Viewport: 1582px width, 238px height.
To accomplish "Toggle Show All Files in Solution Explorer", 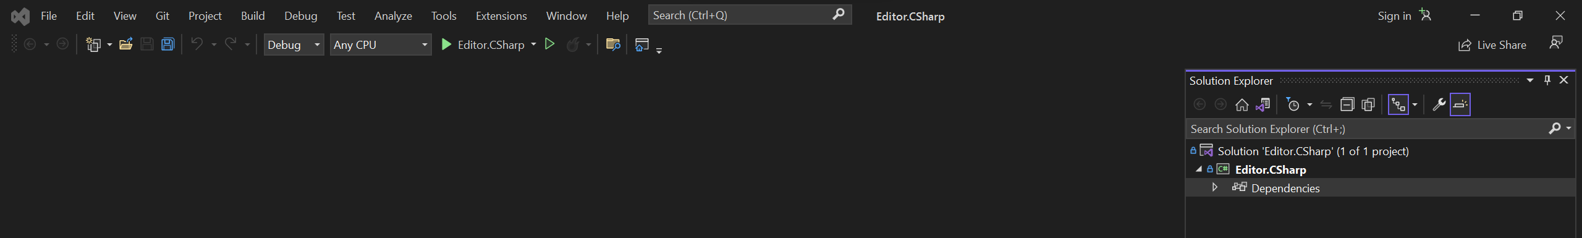I will (x=1368, y=104).
